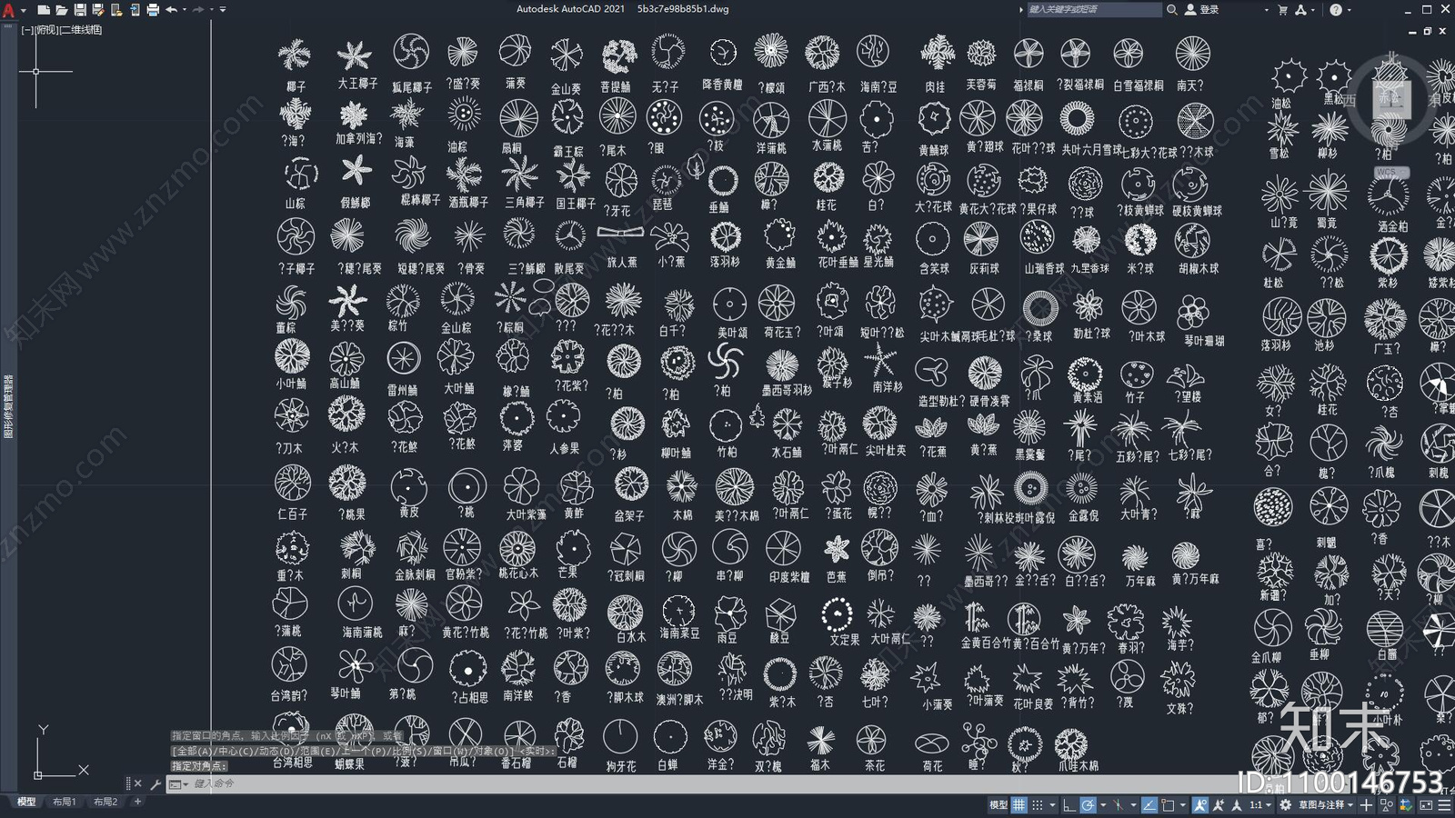
Task: Expand object snap settings dropdown
Action: (1183, 805)
